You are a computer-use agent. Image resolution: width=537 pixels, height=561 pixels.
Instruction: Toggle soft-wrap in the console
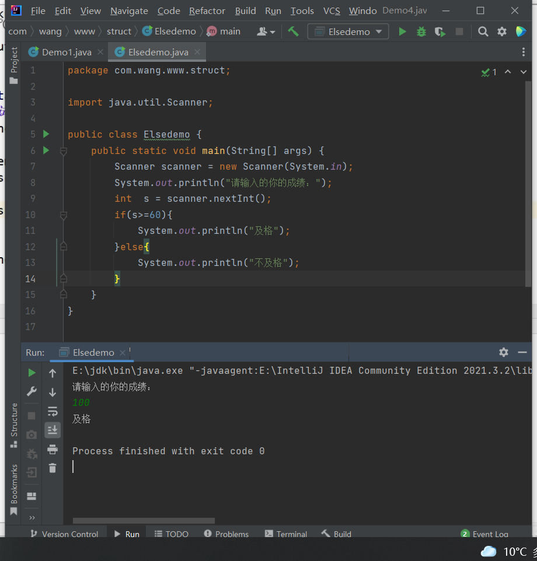click(x=53, y=412)
